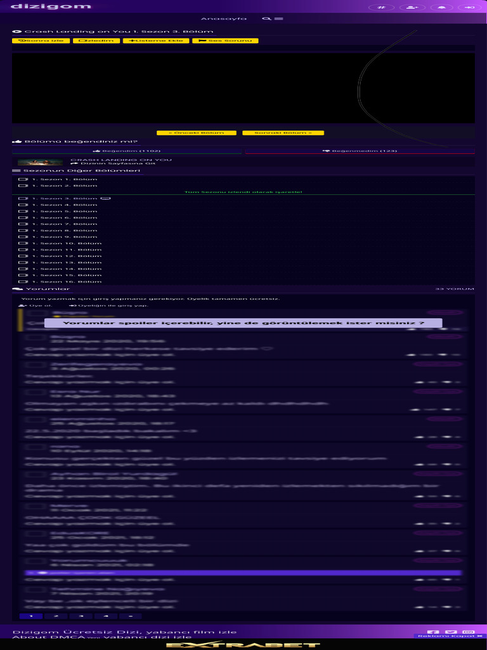Image resolution: width=487 pixels, height=650 pixels.
Task: Tick the checkbox for 1. Sezon 7. Bölüm
Action: pyautogui.click(x=23, y=224)
